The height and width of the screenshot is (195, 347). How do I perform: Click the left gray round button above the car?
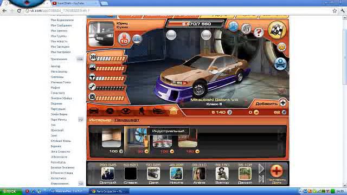[x=171, y=35]
